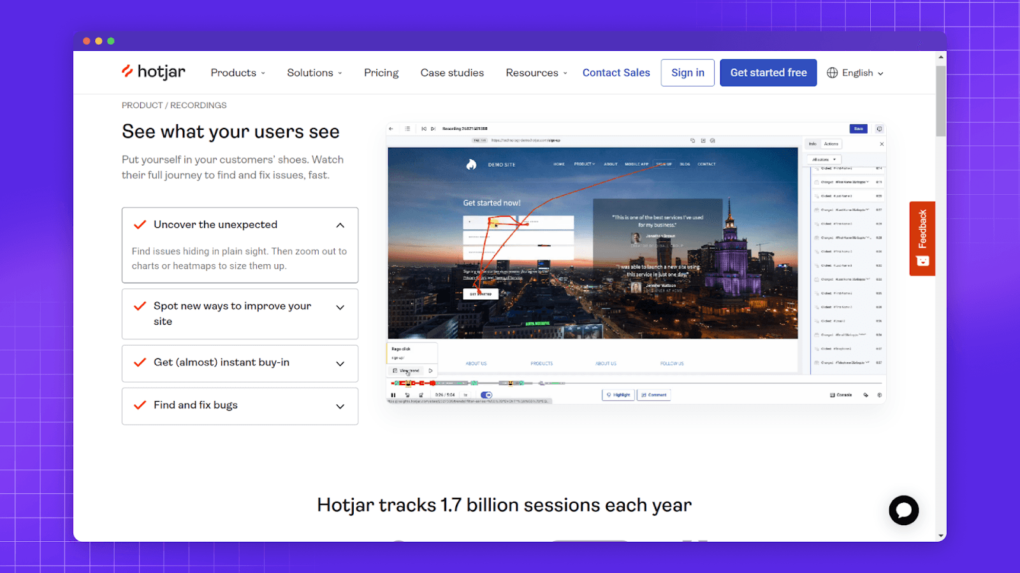Click the red checkmark beside Find and fix bugs

click(x=140, y=405)
